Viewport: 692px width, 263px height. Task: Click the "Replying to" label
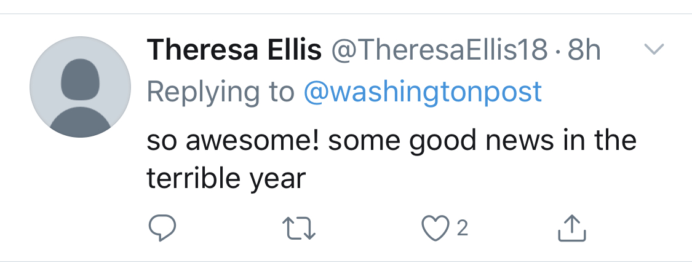point(221,92)
